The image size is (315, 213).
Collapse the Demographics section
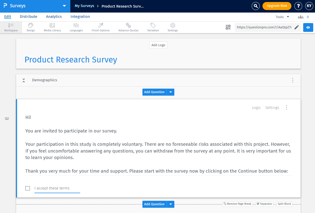[x=24, y=80]
